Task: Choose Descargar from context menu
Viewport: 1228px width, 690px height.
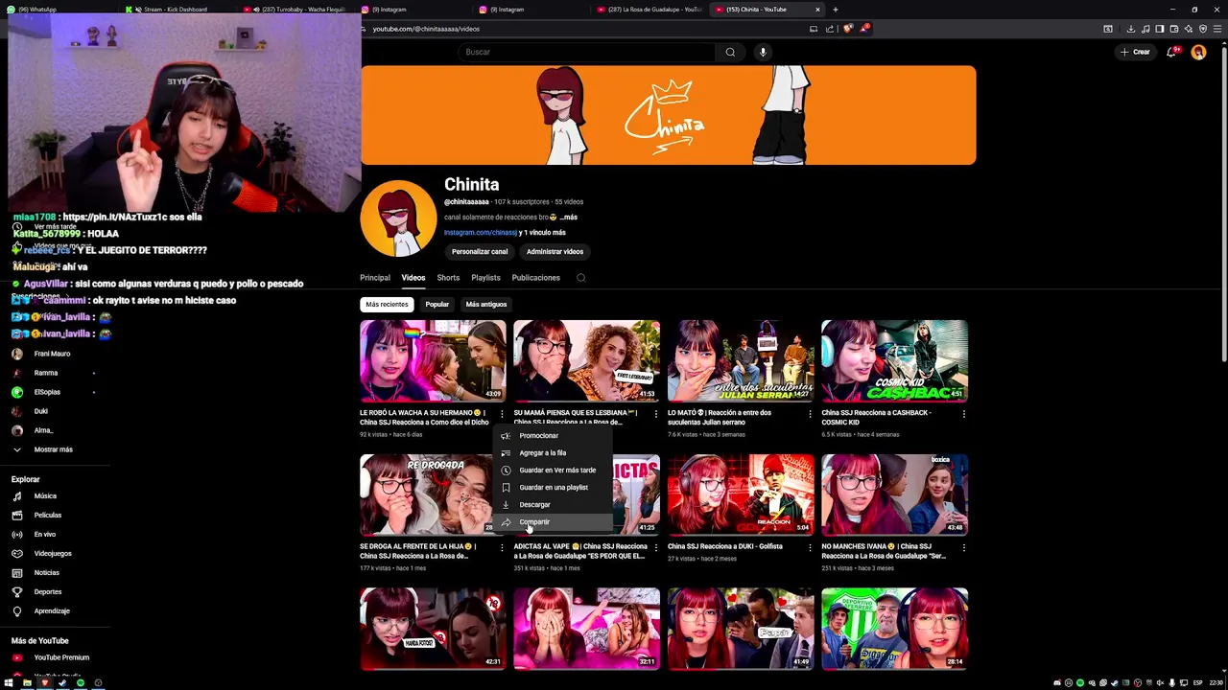Action: point(554,505)
